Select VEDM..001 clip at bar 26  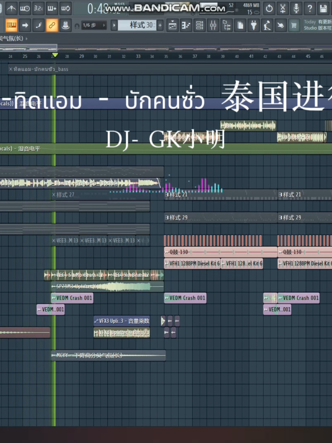click(x=51, y=309)
